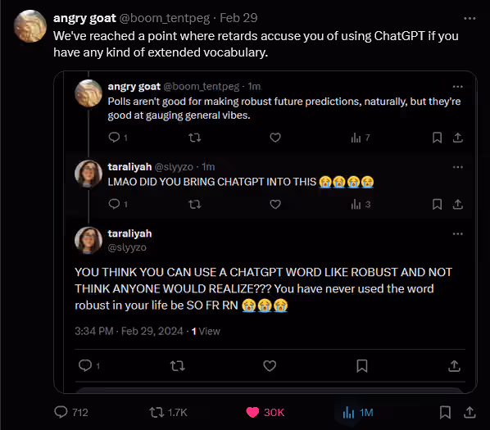The image size is (490, 430).
Task: Open more options for main angry goat tweet
Action: click(470, 19)
